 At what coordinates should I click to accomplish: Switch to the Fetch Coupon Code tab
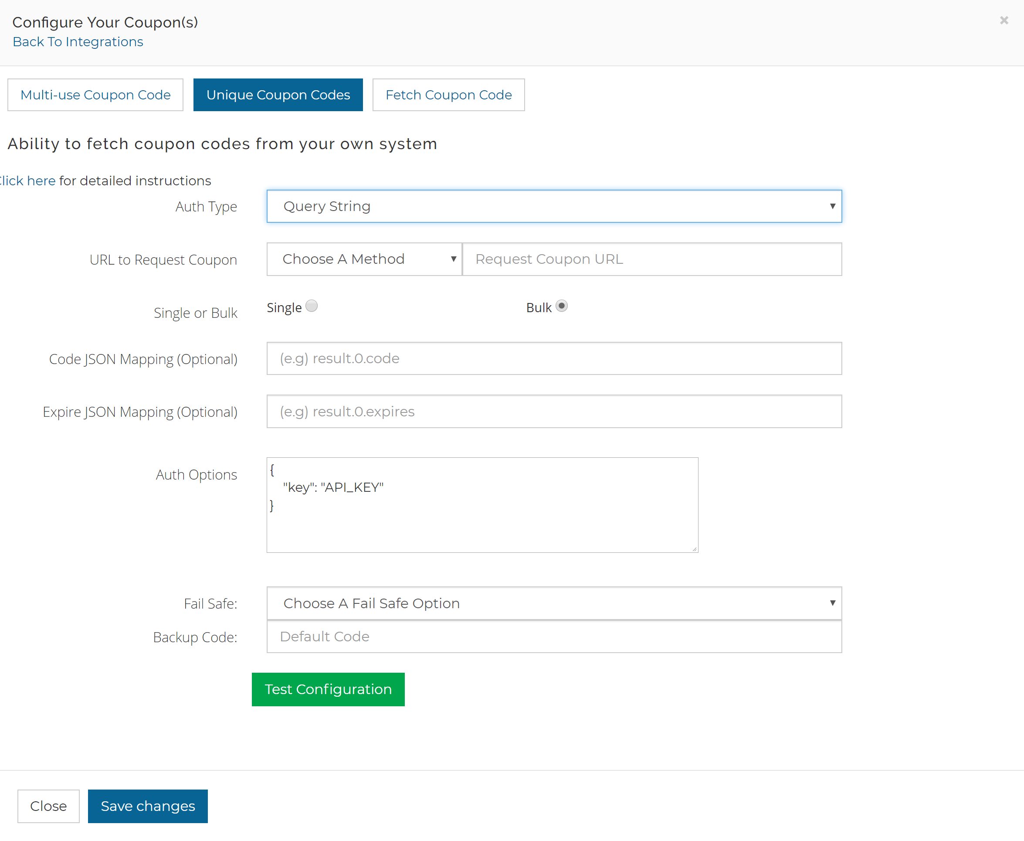[448, 95]
